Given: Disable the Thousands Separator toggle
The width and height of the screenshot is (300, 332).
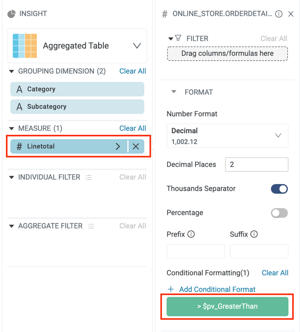Looking at the screenshot, I should tap(279, 189).
